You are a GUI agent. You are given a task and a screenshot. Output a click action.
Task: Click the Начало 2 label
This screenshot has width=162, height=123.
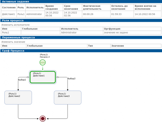click(45, 57)
